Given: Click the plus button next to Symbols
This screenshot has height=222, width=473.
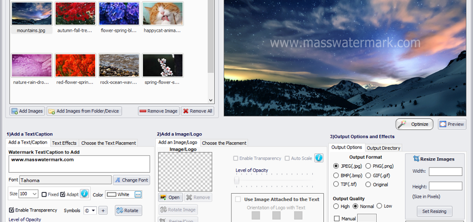Looking at the screenshot, I should click(103, 210).
